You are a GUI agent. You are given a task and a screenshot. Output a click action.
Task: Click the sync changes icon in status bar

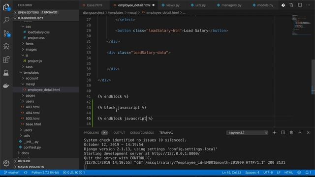point(26,173)
